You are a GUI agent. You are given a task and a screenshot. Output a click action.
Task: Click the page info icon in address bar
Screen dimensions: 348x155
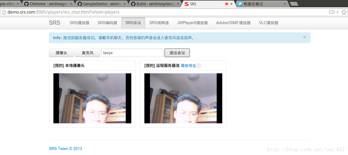click(x=4, y=12)
